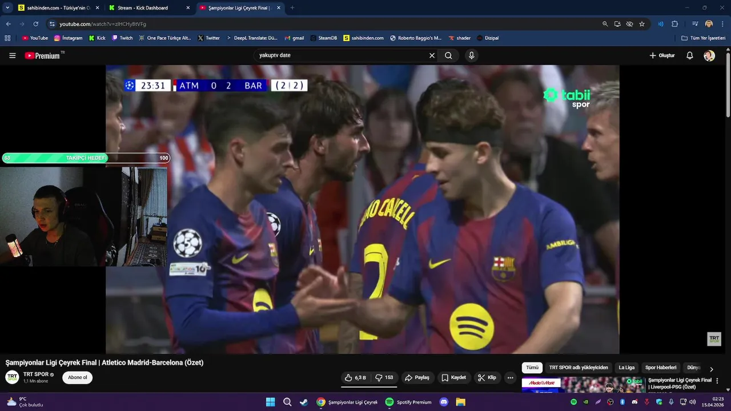
Task: Click the install app icon in address bar
Action: click(617, 24)
